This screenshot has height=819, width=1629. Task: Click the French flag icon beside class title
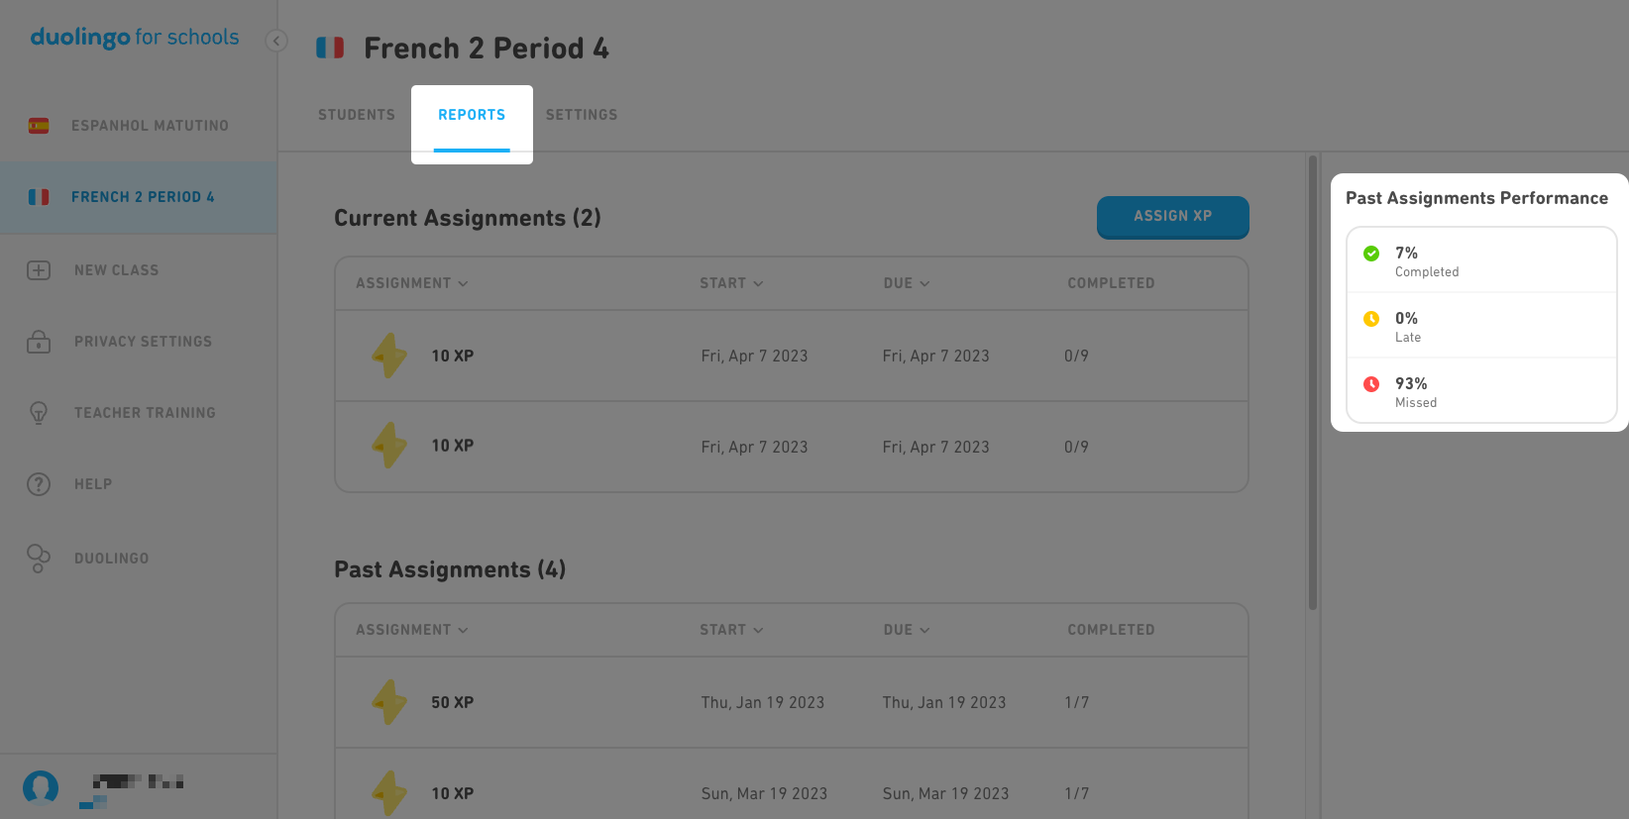click(x=330, y=47)
